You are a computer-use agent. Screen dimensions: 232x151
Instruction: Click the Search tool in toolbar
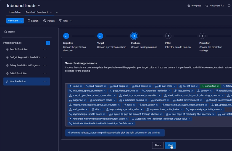[x=33, y=21]
